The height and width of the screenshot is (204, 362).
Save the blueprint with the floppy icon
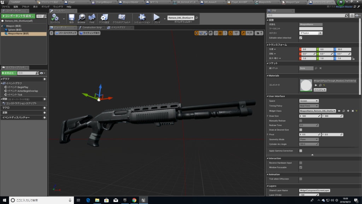point(71,18)
